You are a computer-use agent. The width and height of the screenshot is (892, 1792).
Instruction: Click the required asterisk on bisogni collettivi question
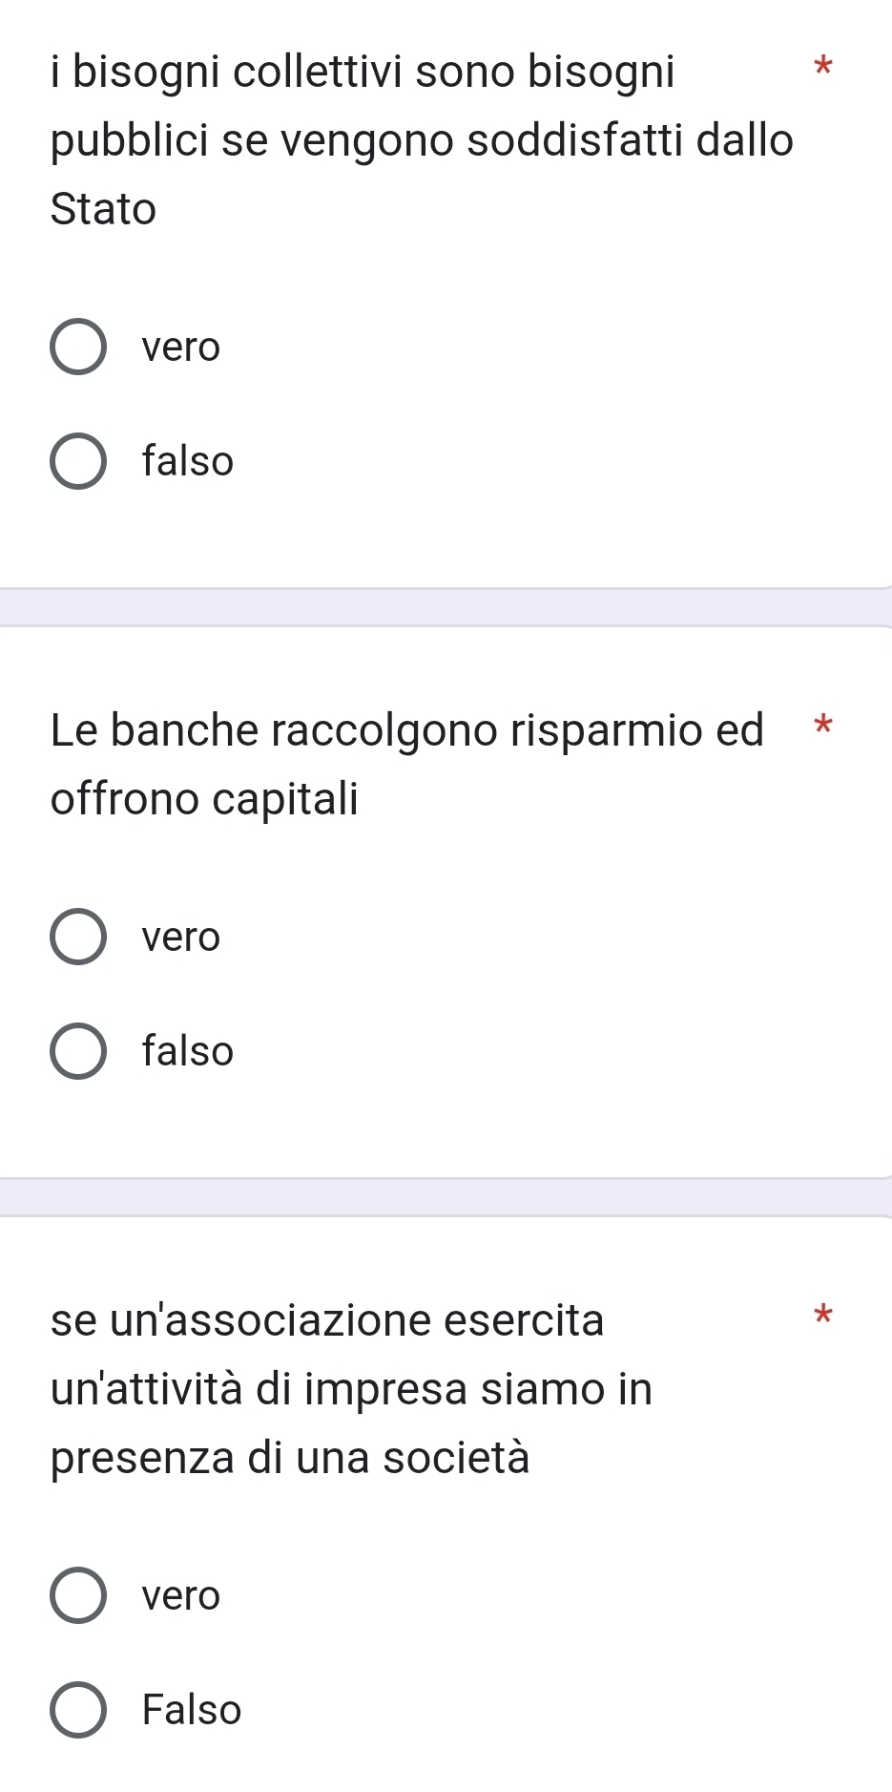point(823,68)
